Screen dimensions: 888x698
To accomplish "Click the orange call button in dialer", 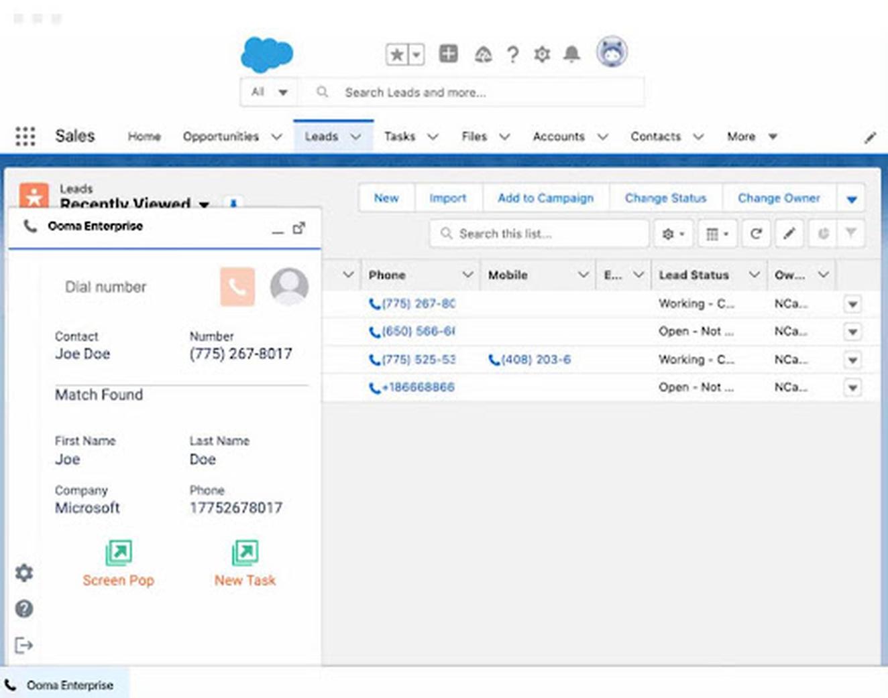I will point(237,287).
